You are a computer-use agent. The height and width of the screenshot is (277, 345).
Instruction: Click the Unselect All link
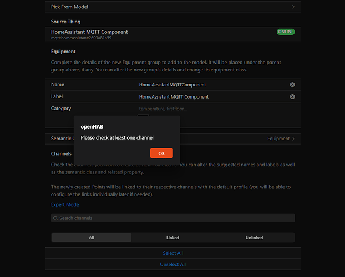(172, 264)
